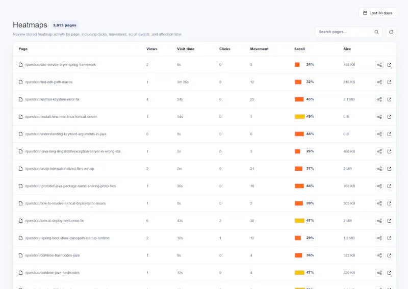The image size is (408, 289).
Task: Click movement value 30 in tomcat-deployment-error-fix row
Action: click(x=252, y=221)
